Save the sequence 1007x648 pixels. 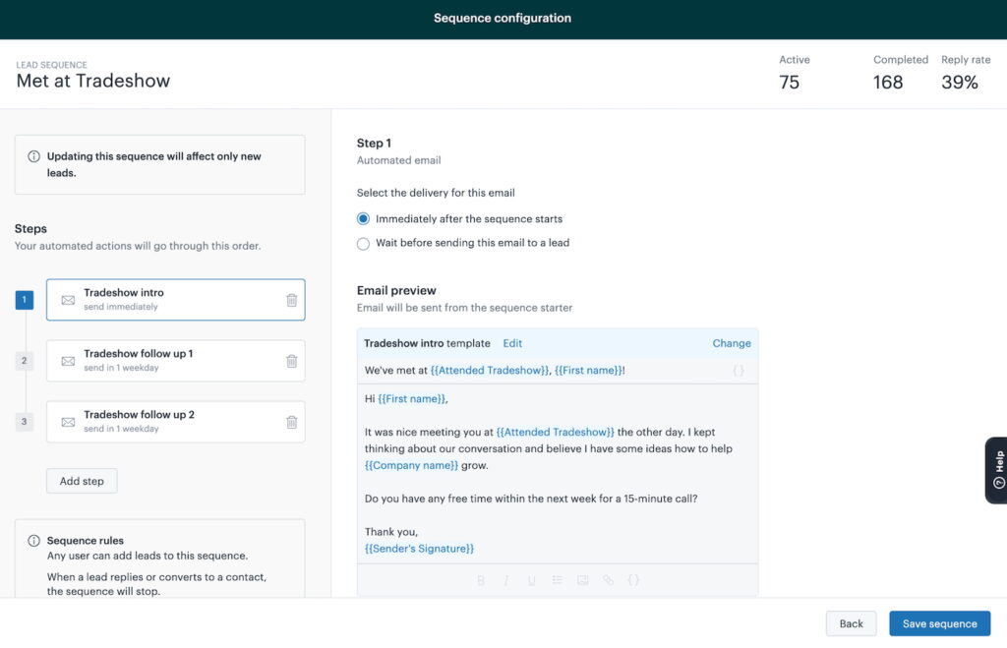(939, 623)
